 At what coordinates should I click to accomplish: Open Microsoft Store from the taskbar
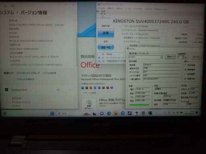[x=123, y=113]
